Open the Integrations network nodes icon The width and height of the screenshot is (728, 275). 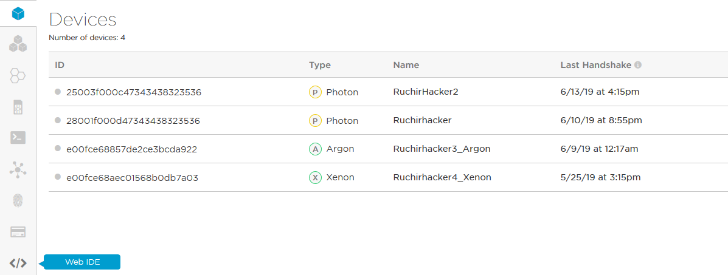tap(18, 169)
